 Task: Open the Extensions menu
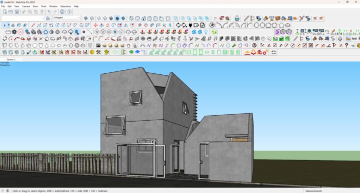[65, 6]
